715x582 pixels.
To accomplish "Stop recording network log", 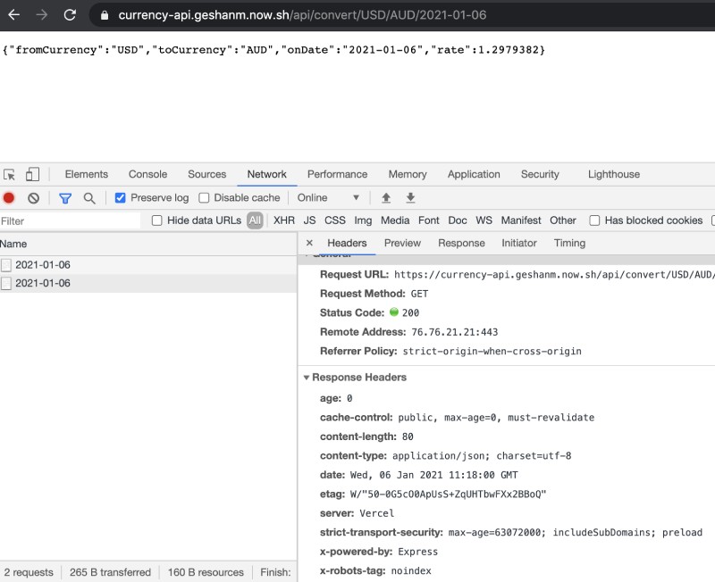I will (10, 197).
